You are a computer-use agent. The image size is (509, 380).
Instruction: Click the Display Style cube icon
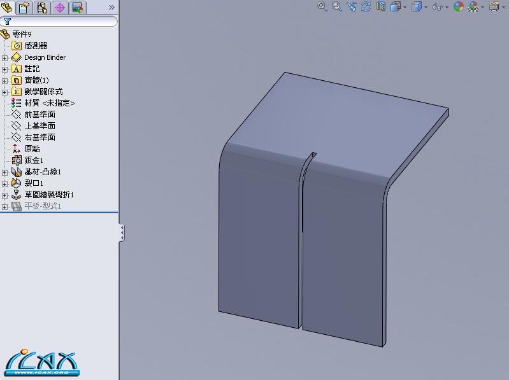click(x=417, y=6)
